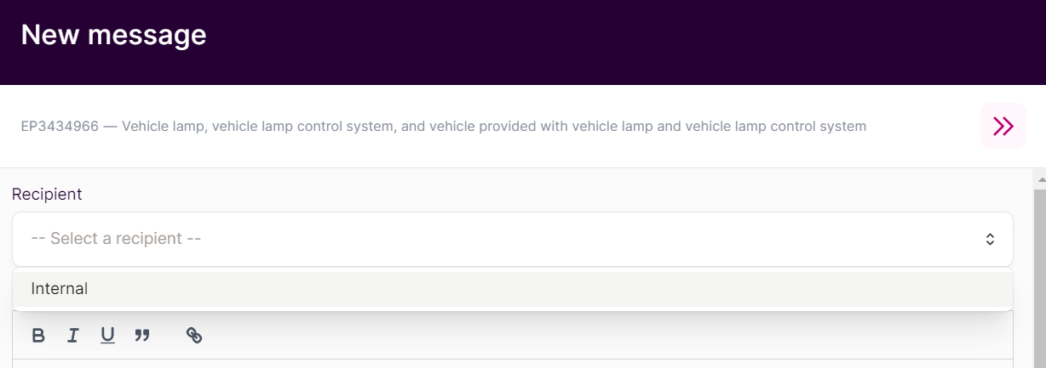This screenshot has height=368, width=1046.
Task: Apply underline formatting to text
Action: 107,336
